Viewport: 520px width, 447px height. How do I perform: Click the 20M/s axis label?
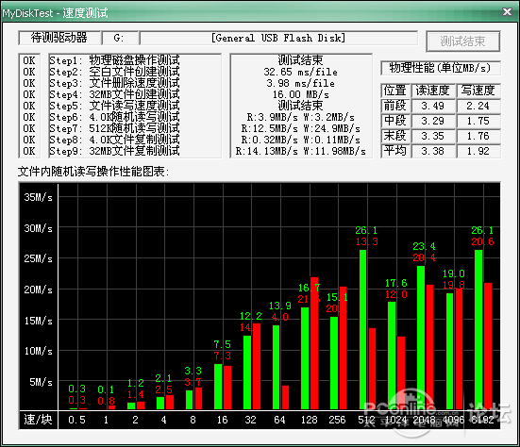point(38,290)
